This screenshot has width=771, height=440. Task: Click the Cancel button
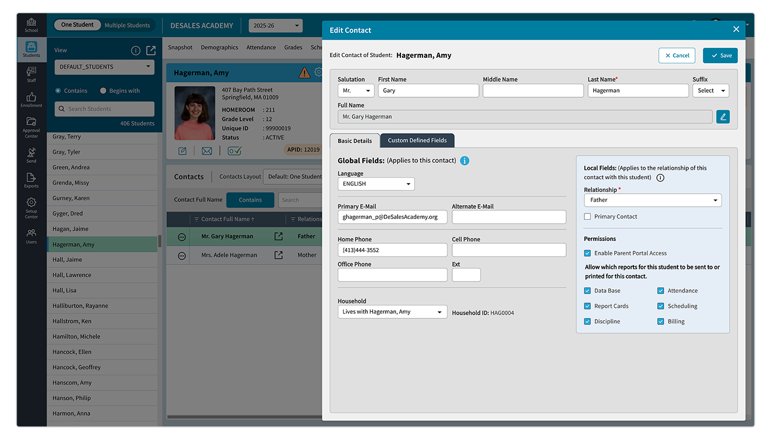(x=677, y=56)
